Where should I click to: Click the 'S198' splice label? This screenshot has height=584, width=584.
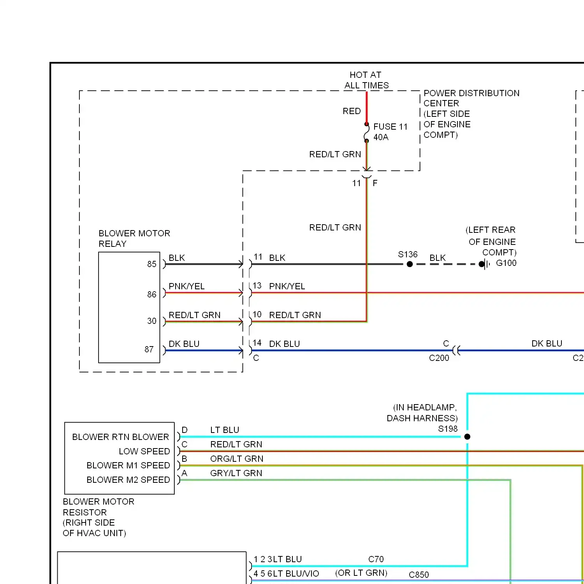(x=448, y=429)
